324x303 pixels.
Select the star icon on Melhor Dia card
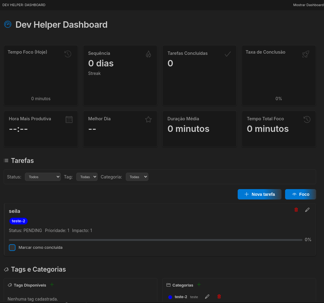(x=148, y=119)
